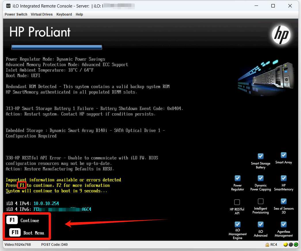The height and width of the screenshot is (251, 301).
Task: Click the Dynamic Power Capping checkbox
Action: [x=260, y=178]
